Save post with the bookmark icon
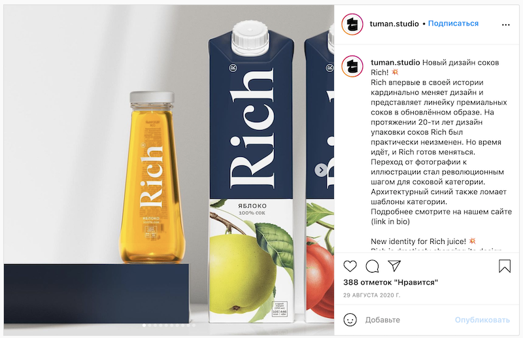Screen dimensions: 523x338 click(505, 266)
